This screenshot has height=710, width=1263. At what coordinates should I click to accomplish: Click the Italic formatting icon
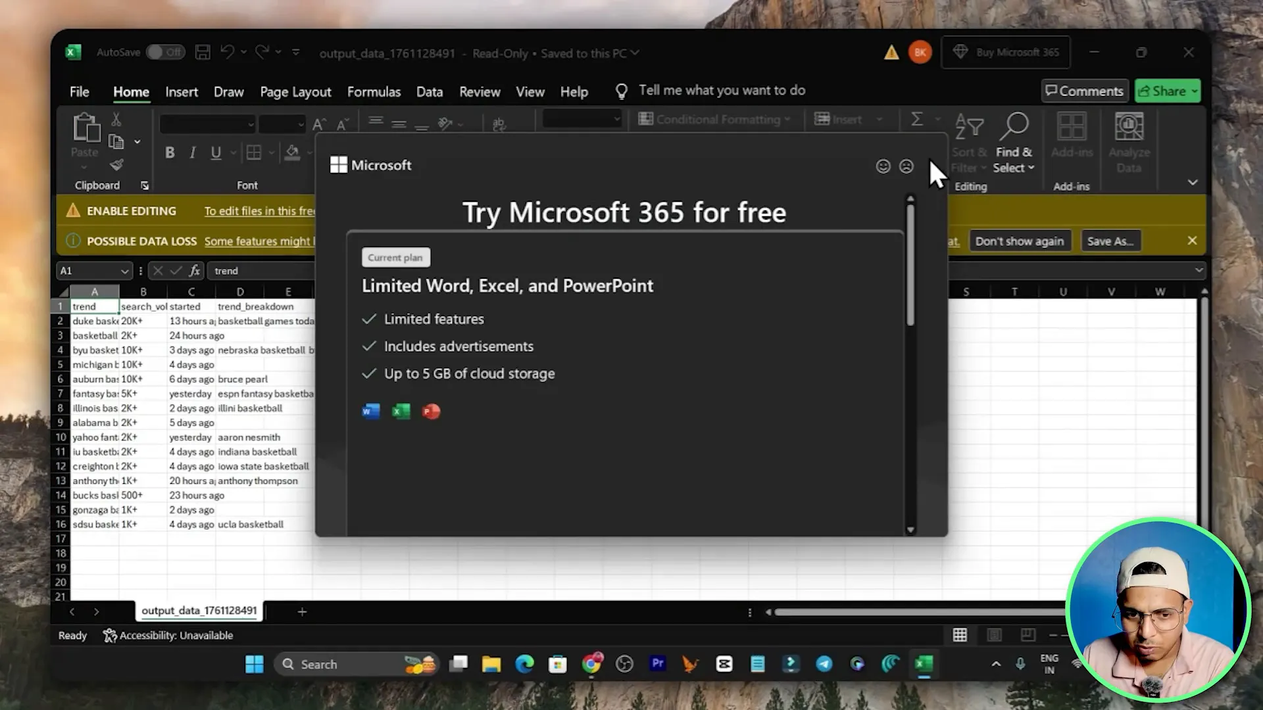(x=193, y=153)
